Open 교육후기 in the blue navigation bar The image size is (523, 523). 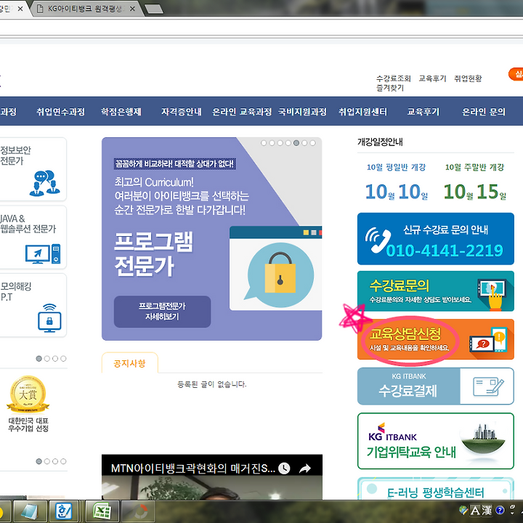(x=423, y=111)
